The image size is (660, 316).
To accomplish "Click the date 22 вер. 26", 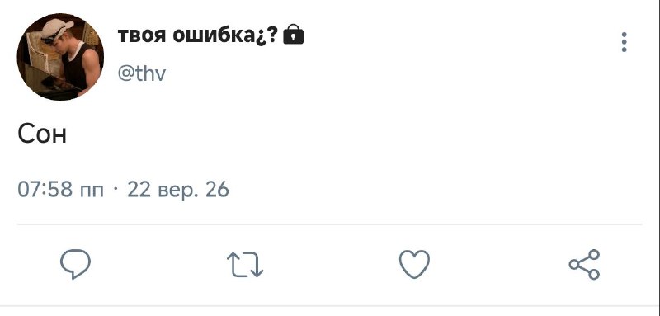I will point(178,190).
